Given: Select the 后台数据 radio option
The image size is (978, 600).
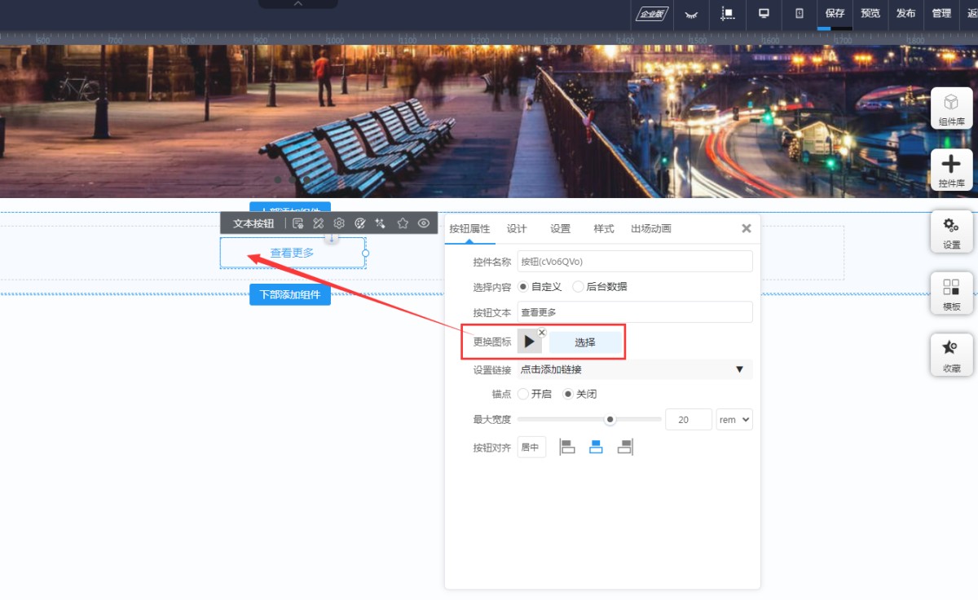Looking at the screenshot, I should [x=579, y=287].
